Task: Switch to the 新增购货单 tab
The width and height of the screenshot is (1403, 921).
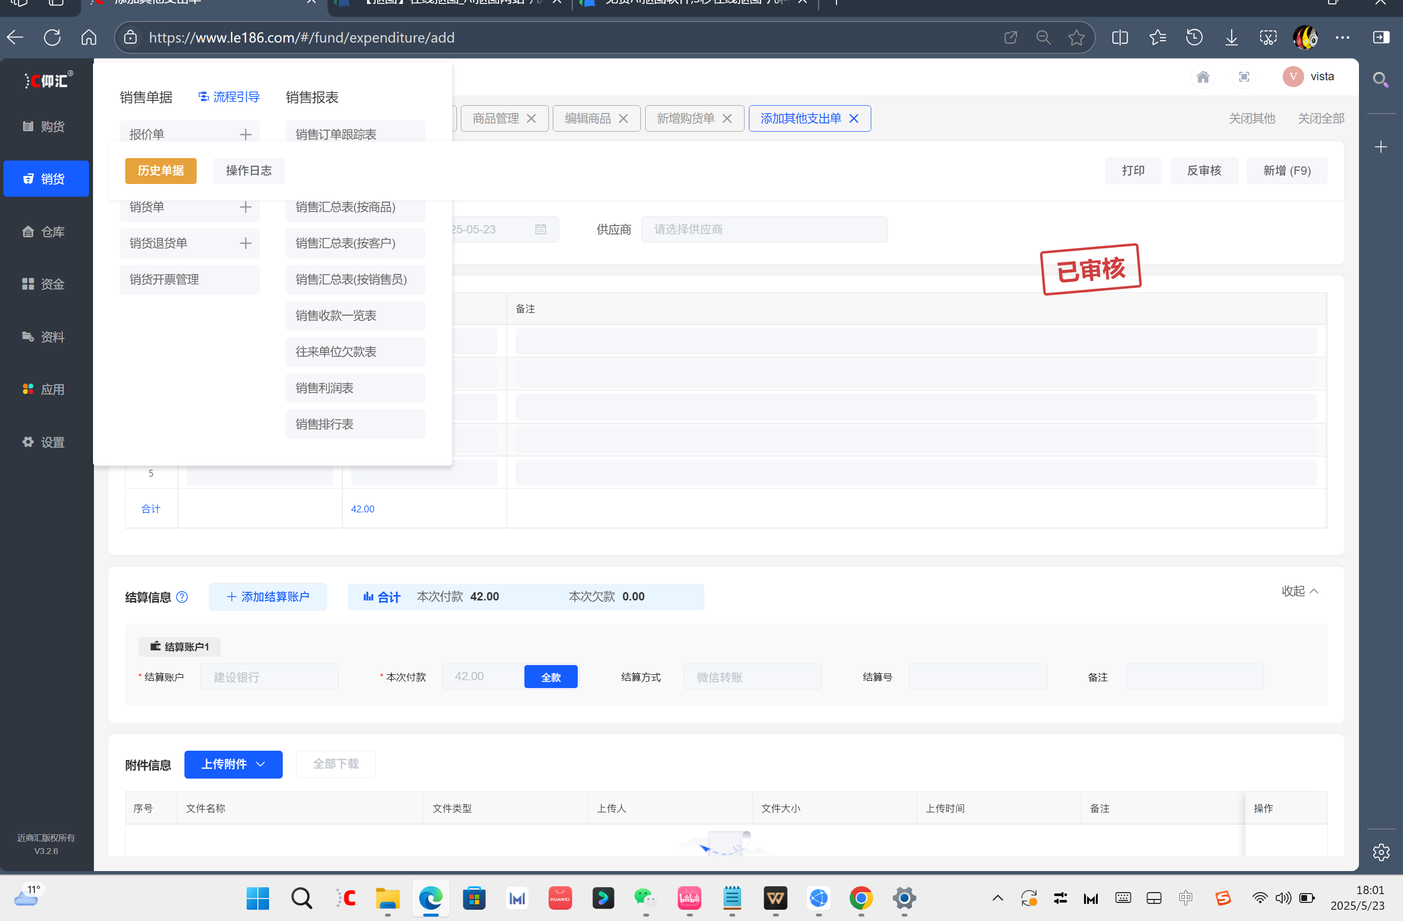Action: pyautogui.click(x=685, y=118)
